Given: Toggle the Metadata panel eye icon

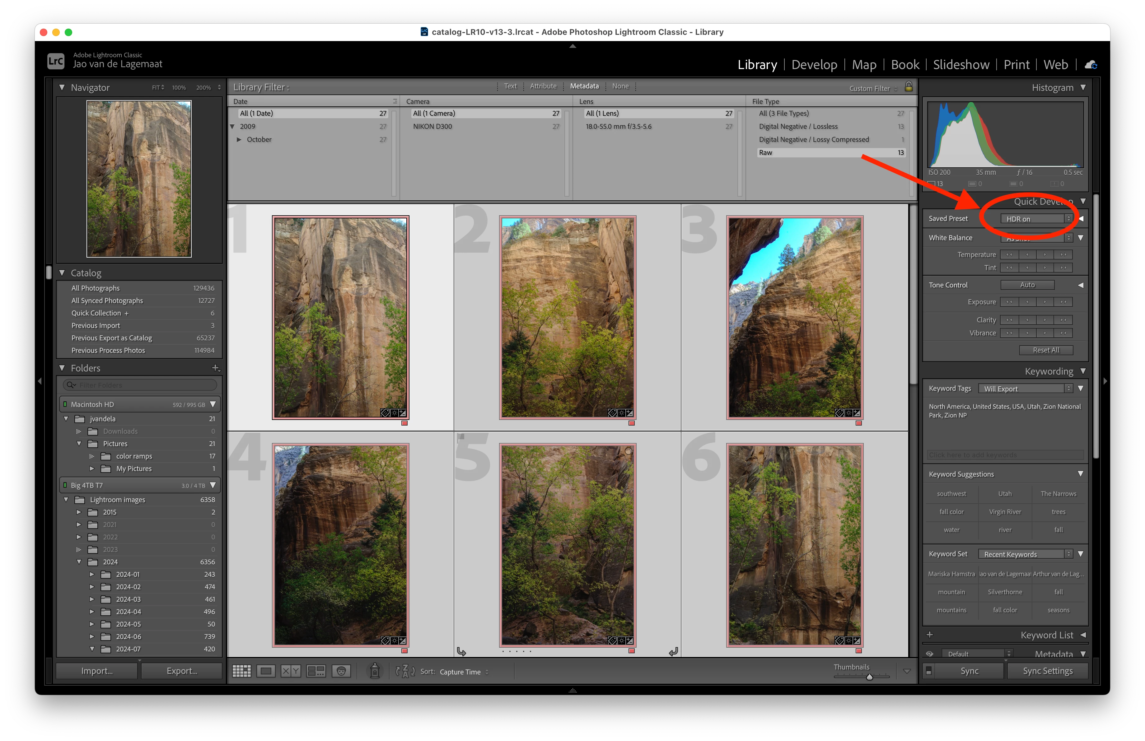Looking at the screenshot, I should pyautogui.click(x=929, y=654).
